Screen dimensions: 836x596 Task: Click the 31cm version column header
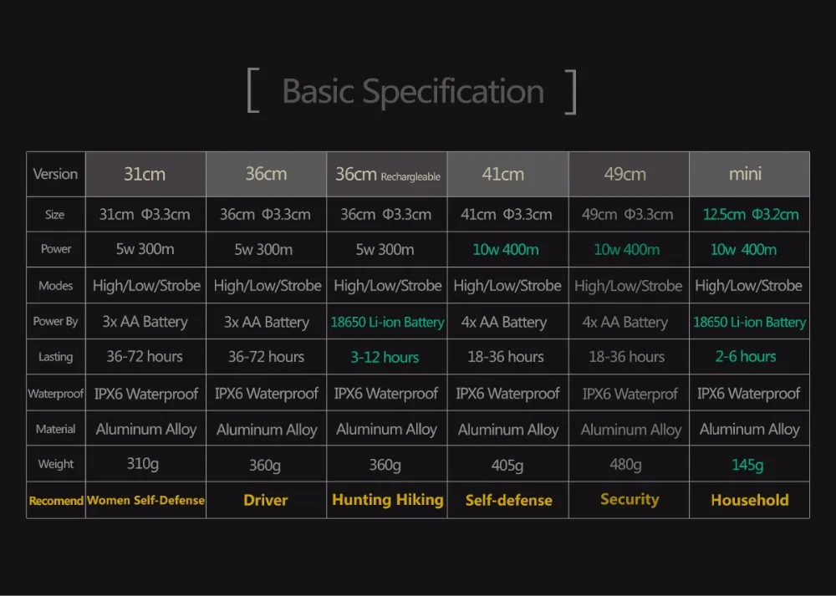[145, 174]
